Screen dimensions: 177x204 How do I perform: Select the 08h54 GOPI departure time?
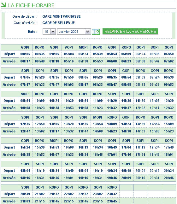(126, 77)
